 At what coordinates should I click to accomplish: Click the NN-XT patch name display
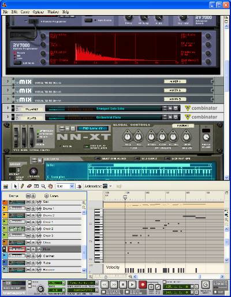[93, 128]
